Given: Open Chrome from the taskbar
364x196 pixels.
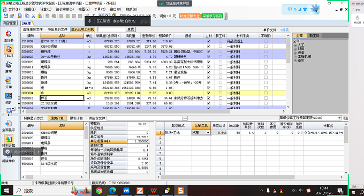Looking at the screenshot, I should [x=99, y=191].
